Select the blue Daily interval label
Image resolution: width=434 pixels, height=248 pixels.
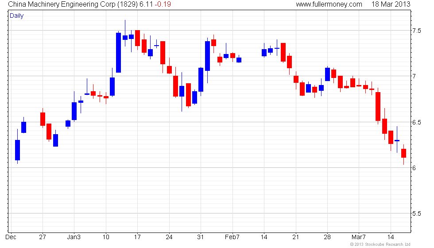(x=17, y=15)
